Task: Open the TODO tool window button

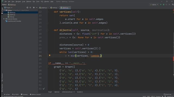Action: 15,94
